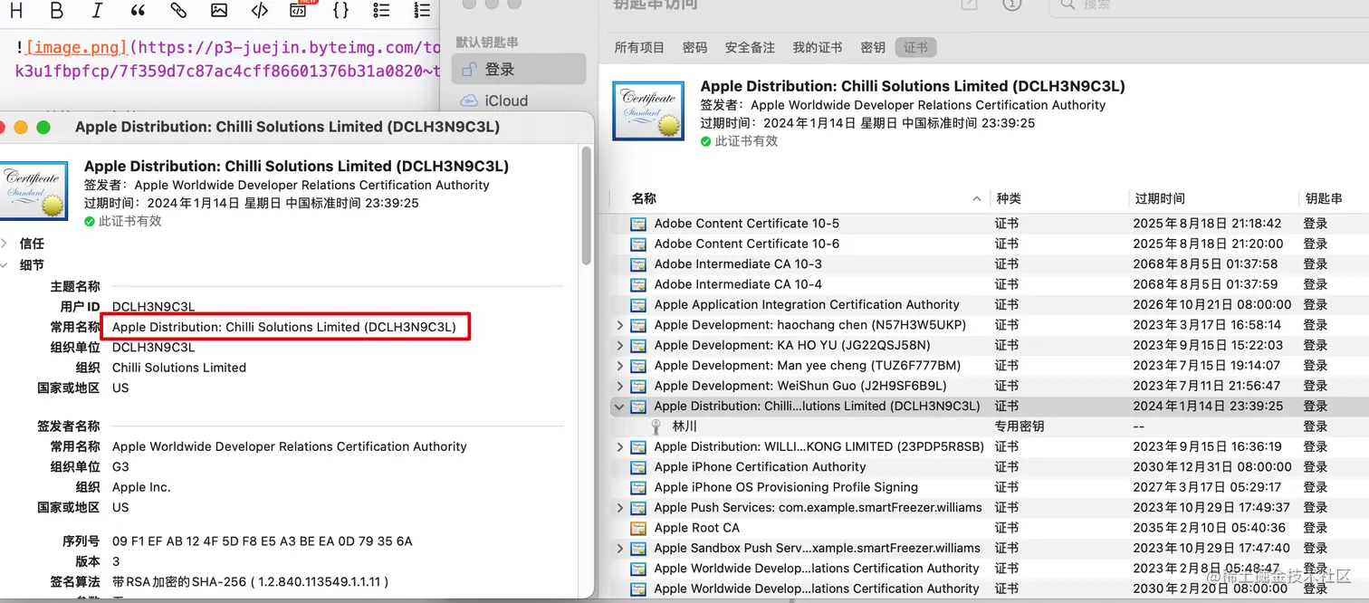Click the certificate thumbnail in the detail window

(33, 190)
